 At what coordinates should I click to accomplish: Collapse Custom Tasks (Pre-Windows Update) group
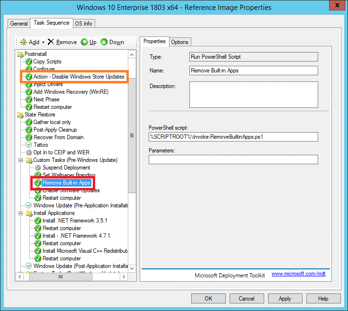point(20,160)
